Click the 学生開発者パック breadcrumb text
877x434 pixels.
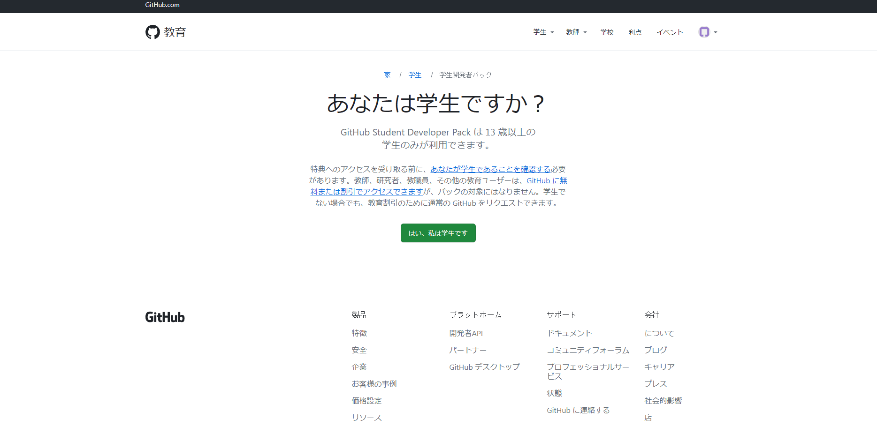pos(465,75)
